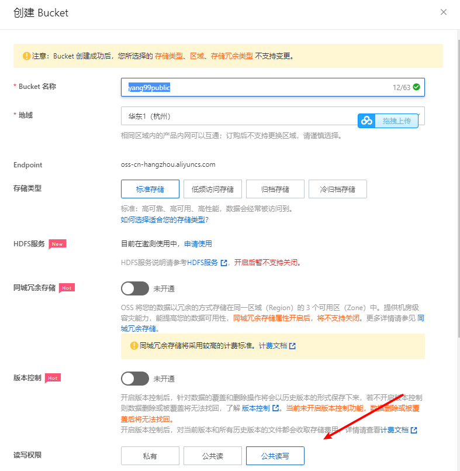Toggle the 版本控制 switch

coord(135,379)
